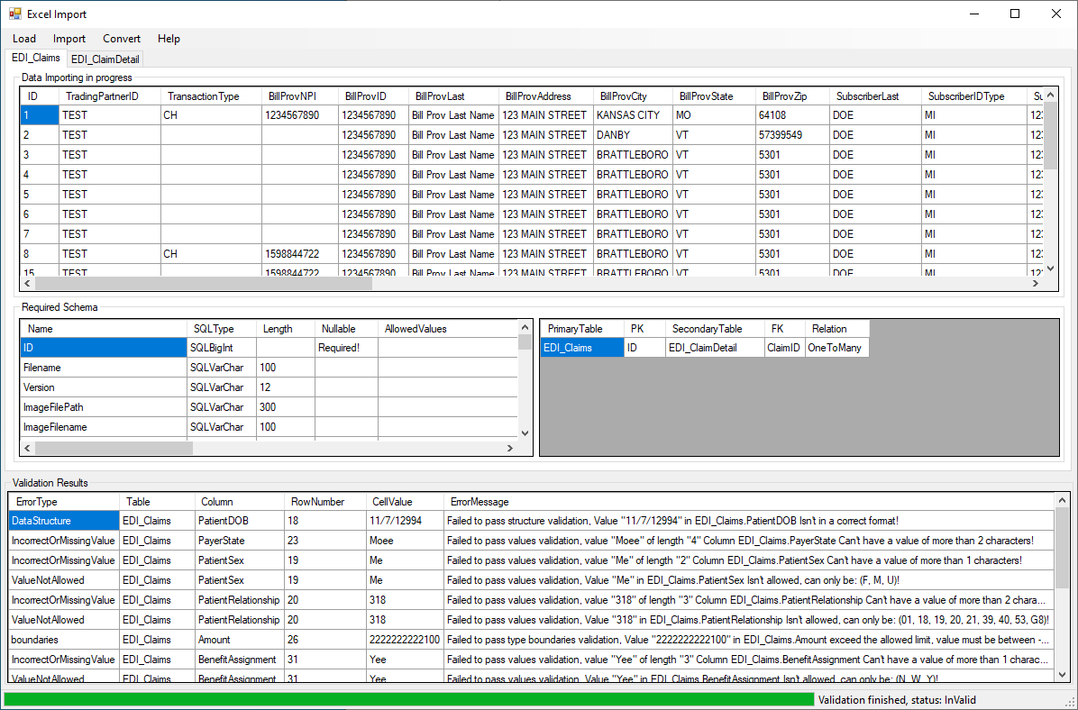Click horizontal scrollbar thumb of data grid
The width and height of the screenshot is (1078, 710).
(x=204, y=283)
